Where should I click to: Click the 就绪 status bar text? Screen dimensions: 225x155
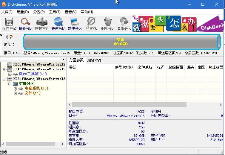pyautogui.click(x=3, y=152)
